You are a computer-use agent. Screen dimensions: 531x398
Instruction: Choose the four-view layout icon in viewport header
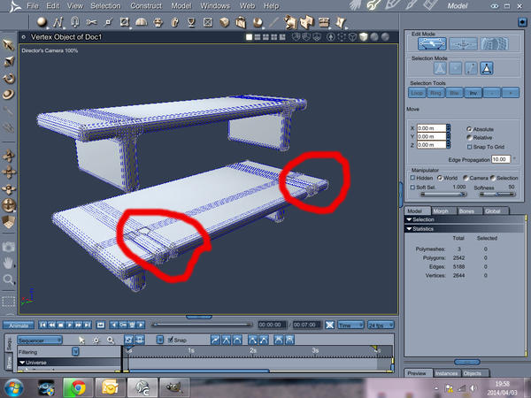click(273, 37)
